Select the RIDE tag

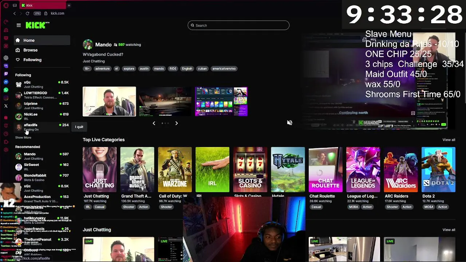point(173,68)
